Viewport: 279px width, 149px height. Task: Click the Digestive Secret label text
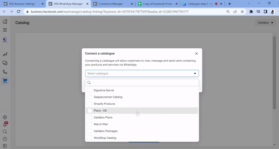coord(104,90)
